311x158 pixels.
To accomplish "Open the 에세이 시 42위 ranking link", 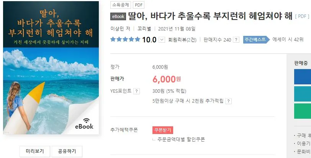I will tap(288, 40).
